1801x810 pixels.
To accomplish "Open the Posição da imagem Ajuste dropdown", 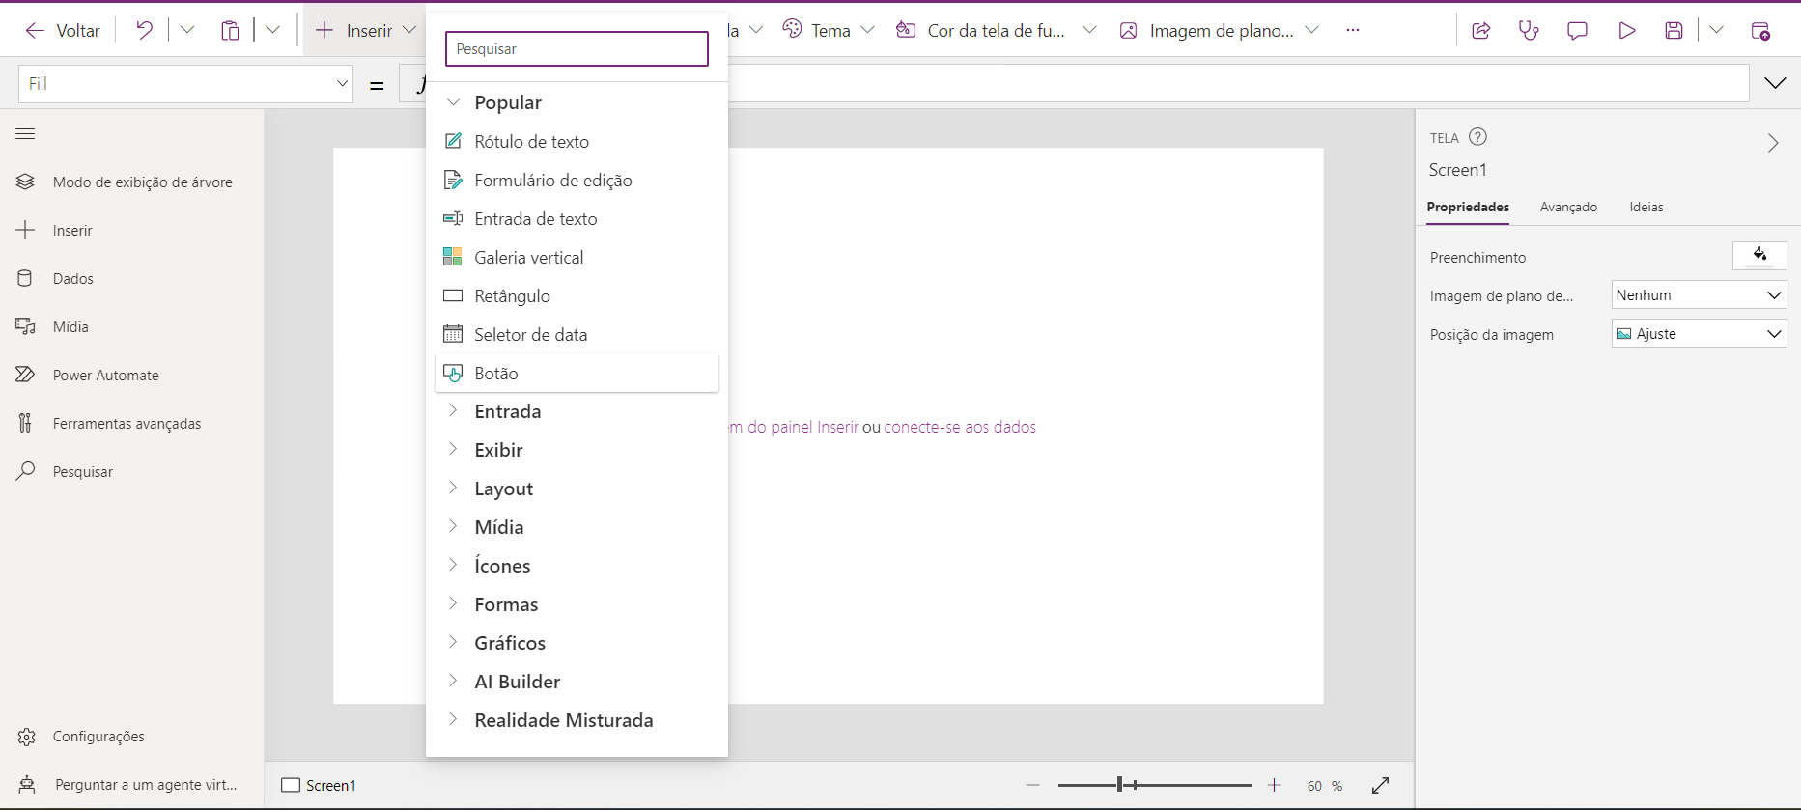I will tap(1700, 334).
